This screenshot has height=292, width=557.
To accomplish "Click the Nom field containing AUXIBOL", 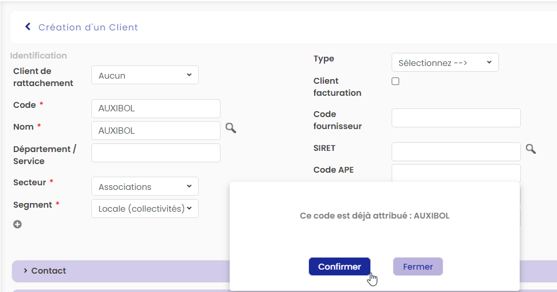I will coord(156,130).
